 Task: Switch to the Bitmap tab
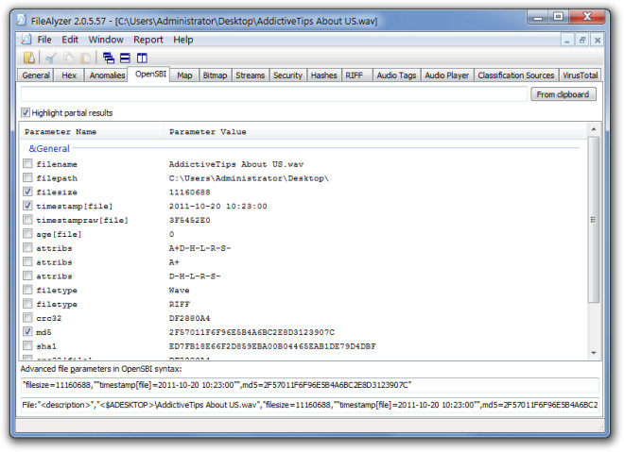215,75
